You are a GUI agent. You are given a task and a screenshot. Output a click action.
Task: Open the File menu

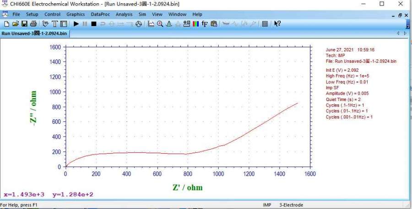pyautogui.click(x=16, y=14)
